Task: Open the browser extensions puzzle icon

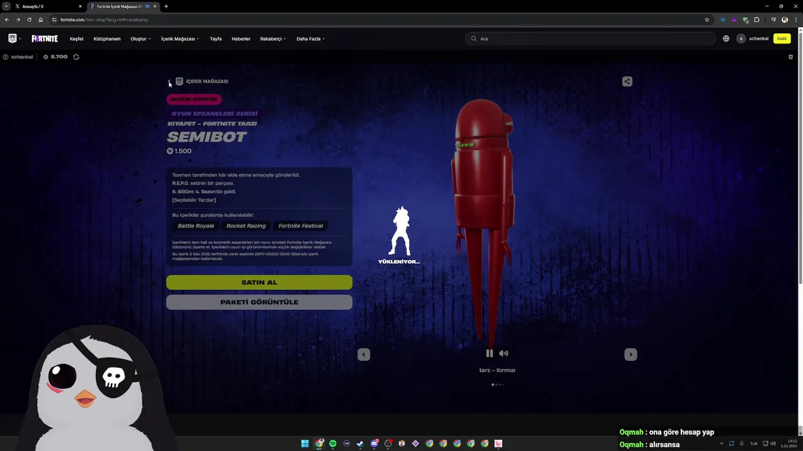Action: coord(757,19)
